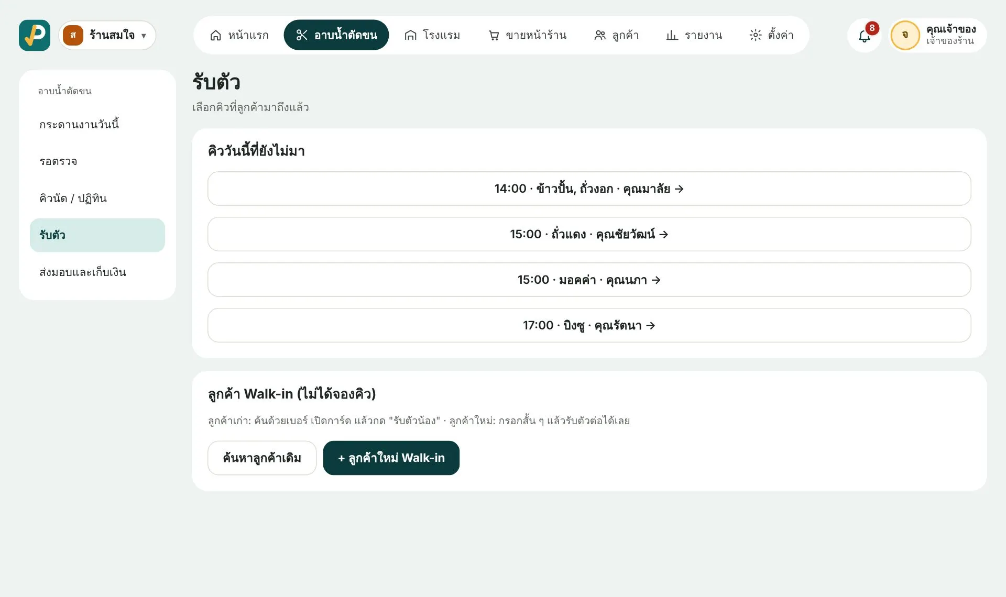Click the settings gear icon
Image resolution: width=1006 pixels, height=597 pixels.
(x=755, y=35)
